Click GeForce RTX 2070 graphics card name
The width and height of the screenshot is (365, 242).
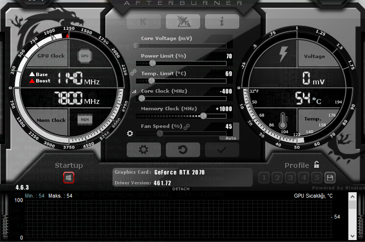click(x=179, y=172)
